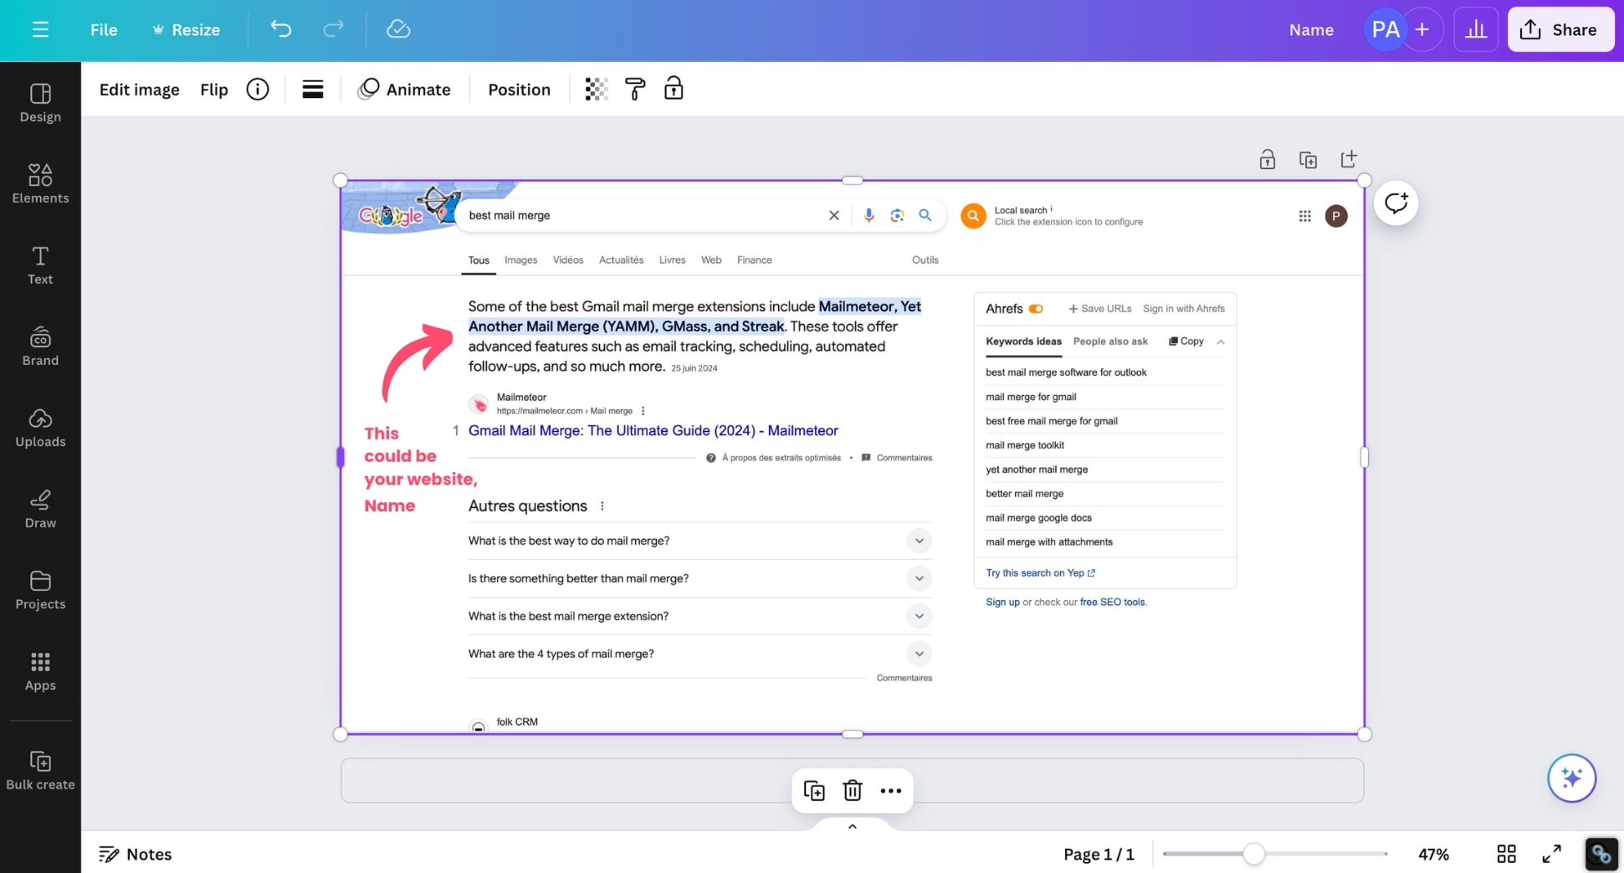Open the Projects folder panel

pyautogui.click(x=40, y=590)
